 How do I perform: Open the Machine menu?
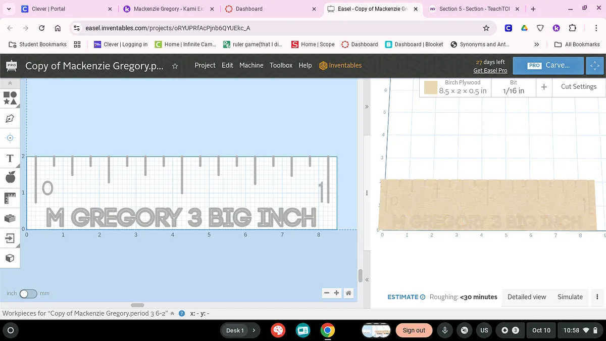251,65
